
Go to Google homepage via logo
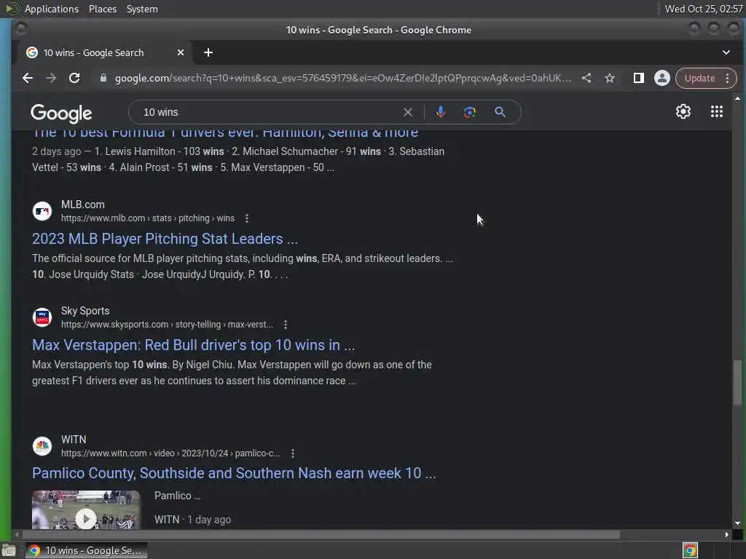point(61,113)
